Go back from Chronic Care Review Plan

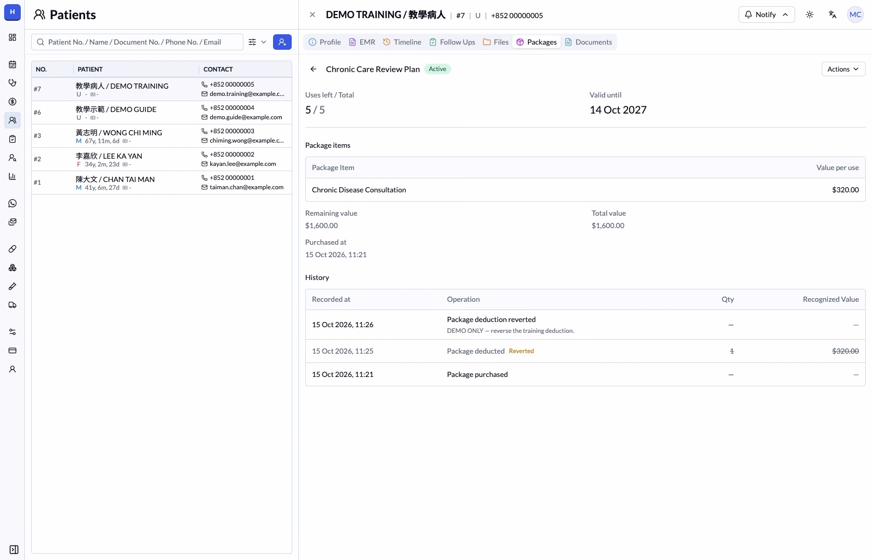[314, 69]
